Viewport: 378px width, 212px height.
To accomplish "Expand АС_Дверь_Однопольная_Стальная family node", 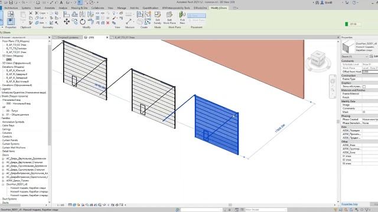I will pyautogui.click(x=3, y=170).
